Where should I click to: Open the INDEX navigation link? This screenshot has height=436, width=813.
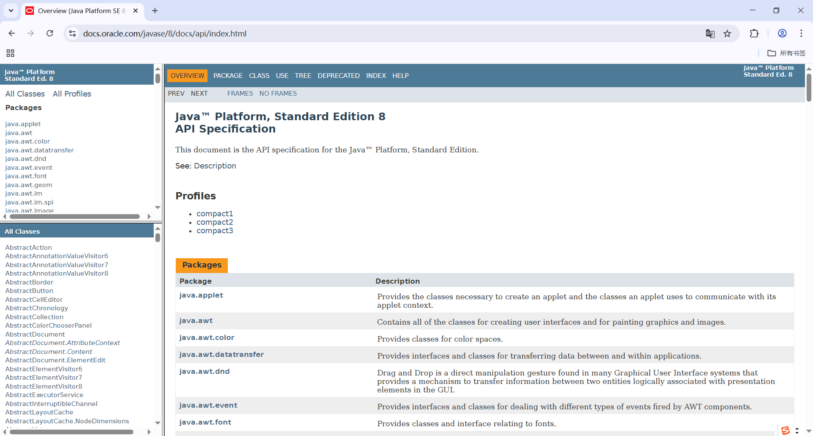pyautogui.click(x=376, y=75)
